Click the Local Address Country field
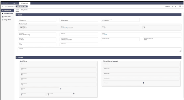The height and width of the screenshot is (100, 184). tap(58, 64)
